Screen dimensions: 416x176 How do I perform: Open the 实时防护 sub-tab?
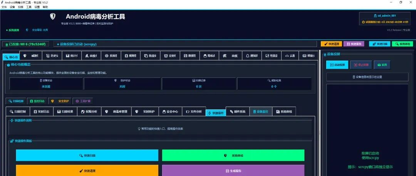pos(145,112)
